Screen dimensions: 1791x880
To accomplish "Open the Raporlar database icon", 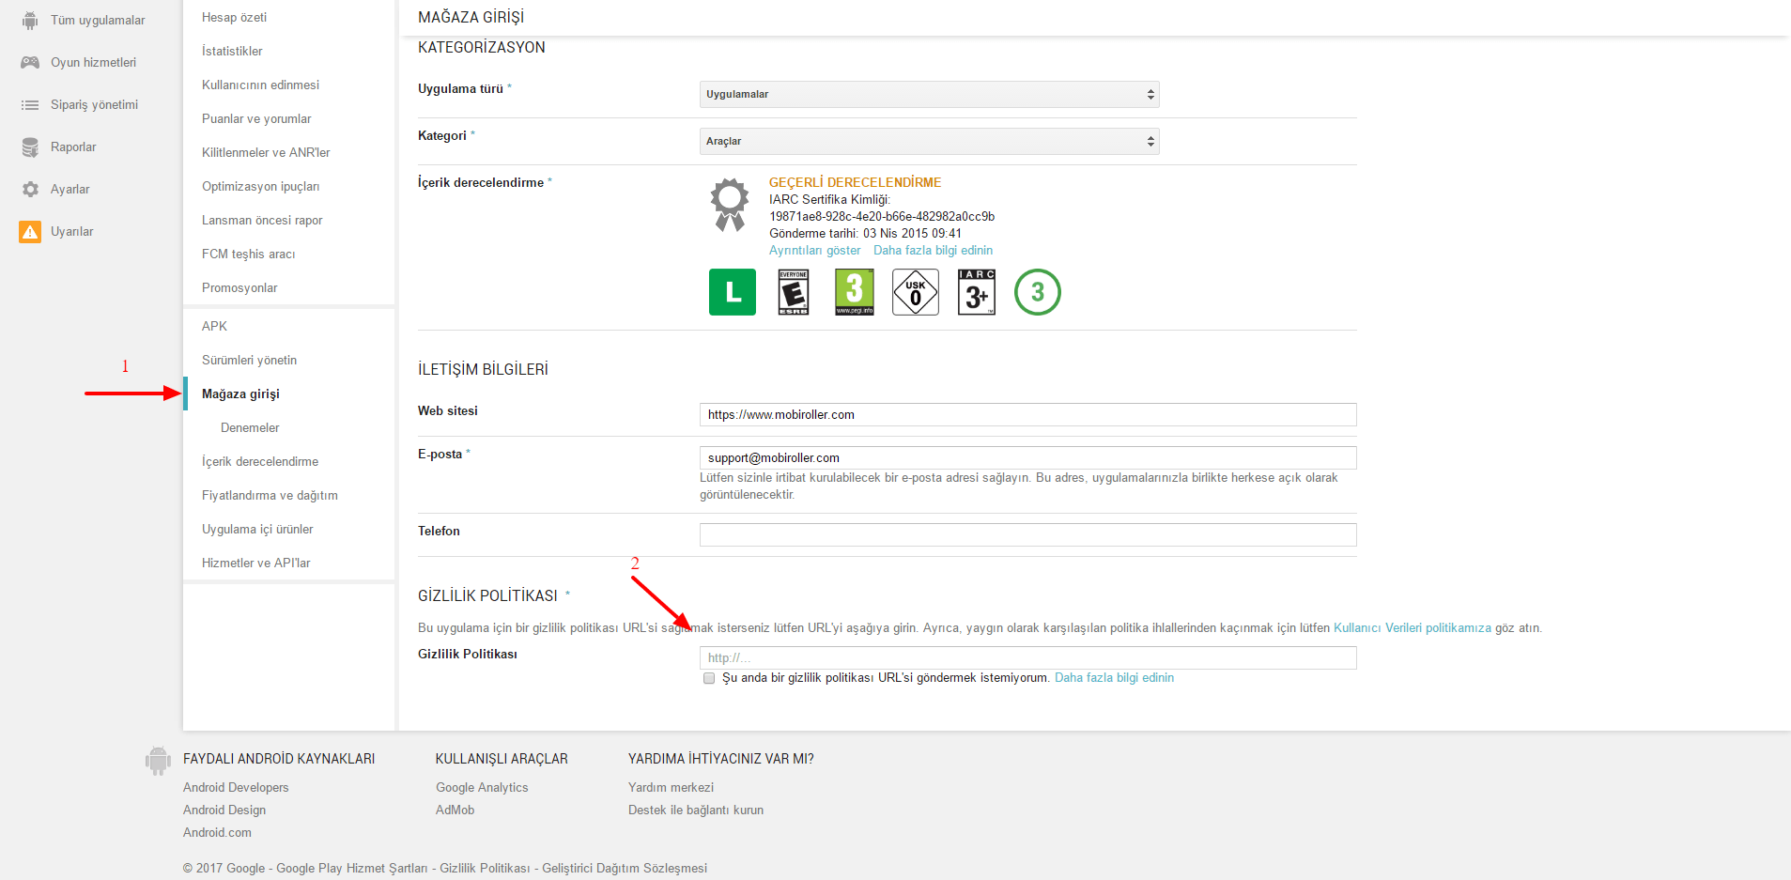I will pos(30,147).
